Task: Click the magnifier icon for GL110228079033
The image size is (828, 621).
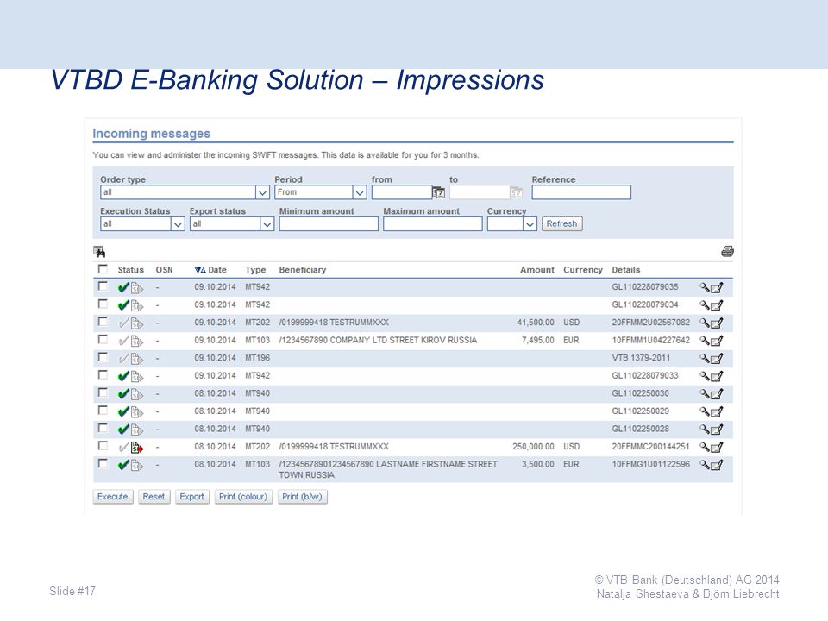Action: point(705,376)
